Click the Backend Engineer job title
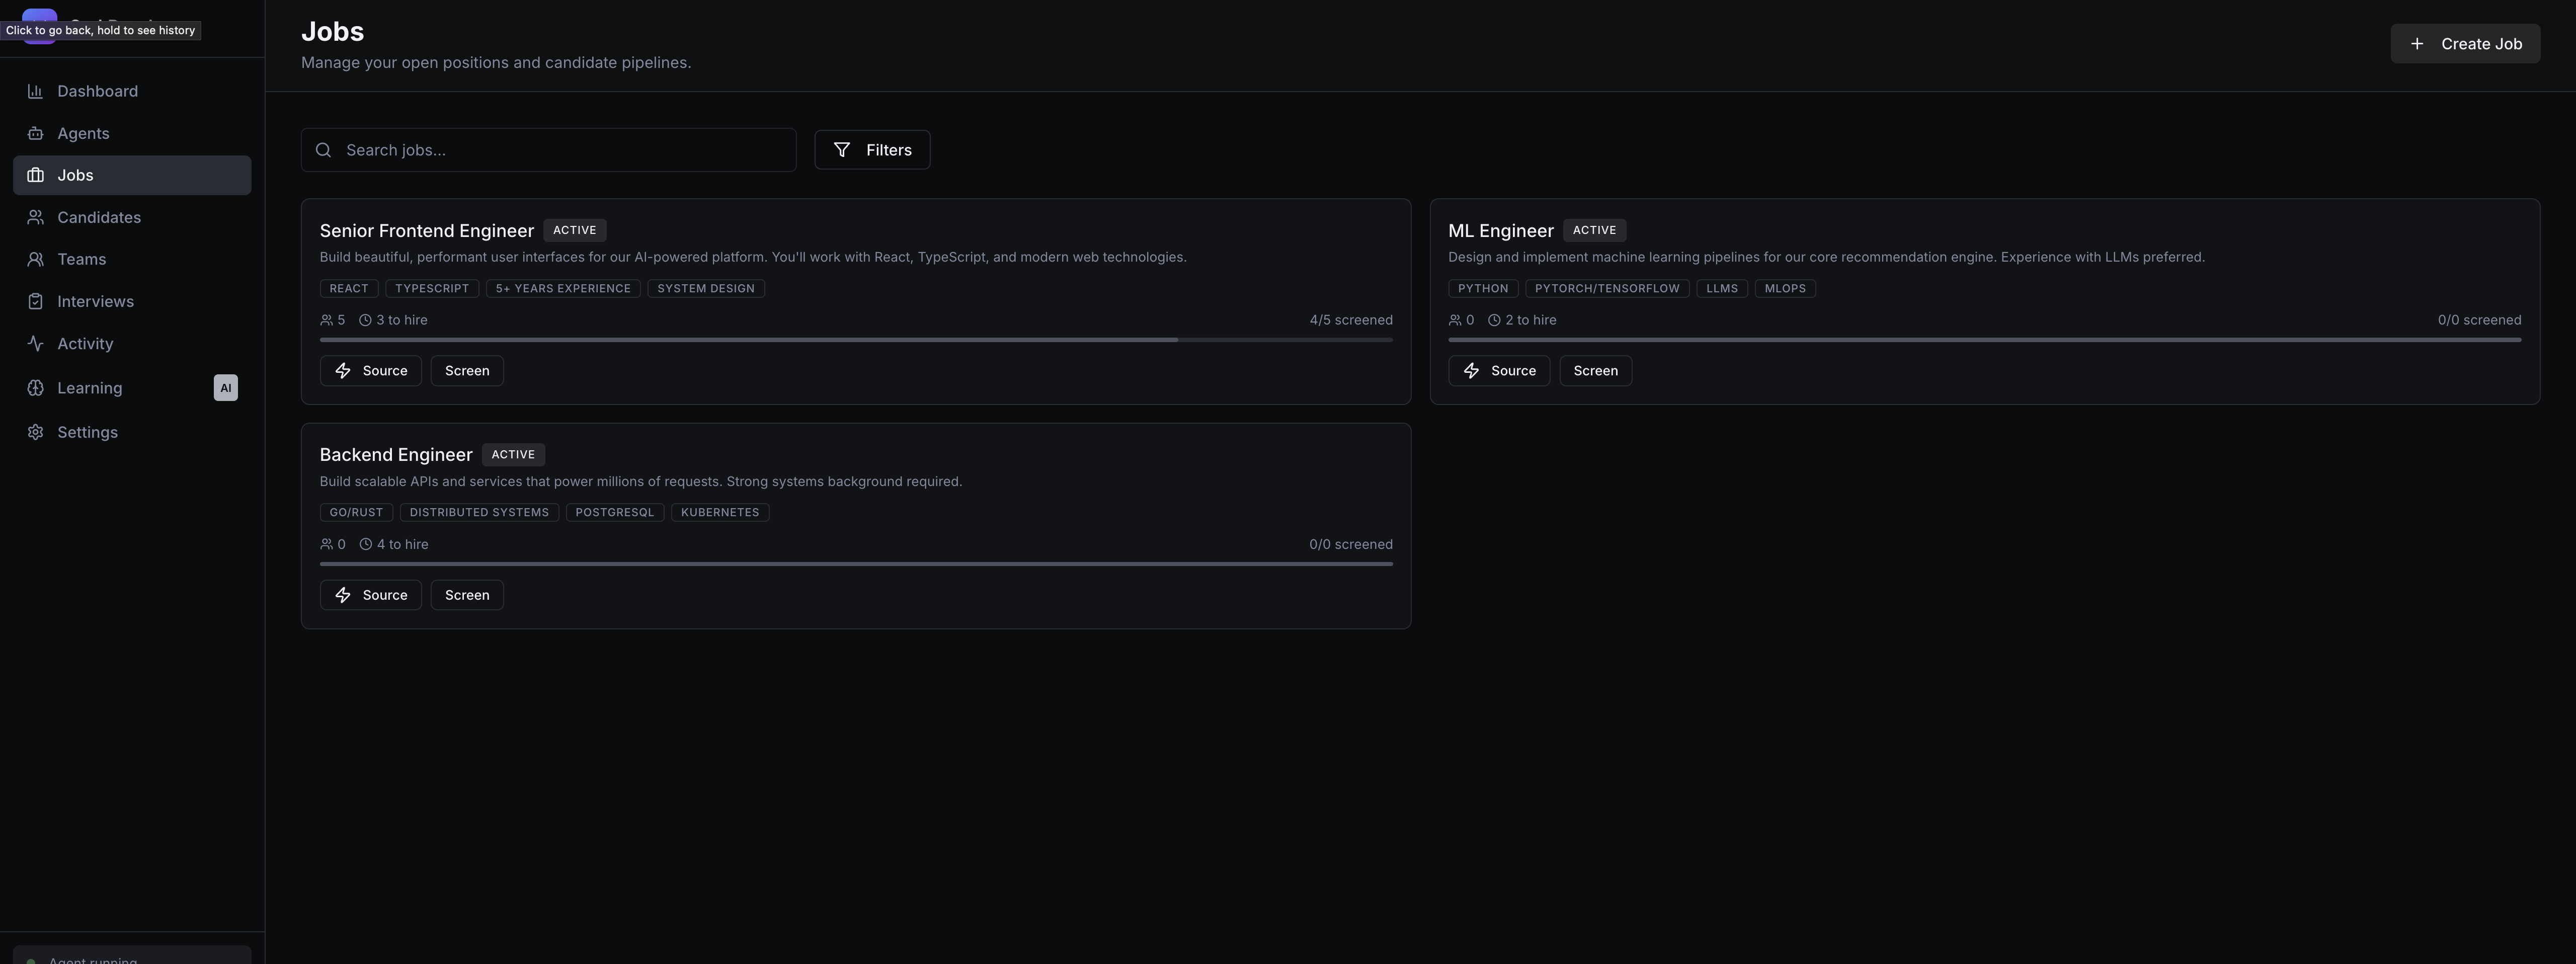Screen dimensions: 2576x964 click(x=396, y=455)
